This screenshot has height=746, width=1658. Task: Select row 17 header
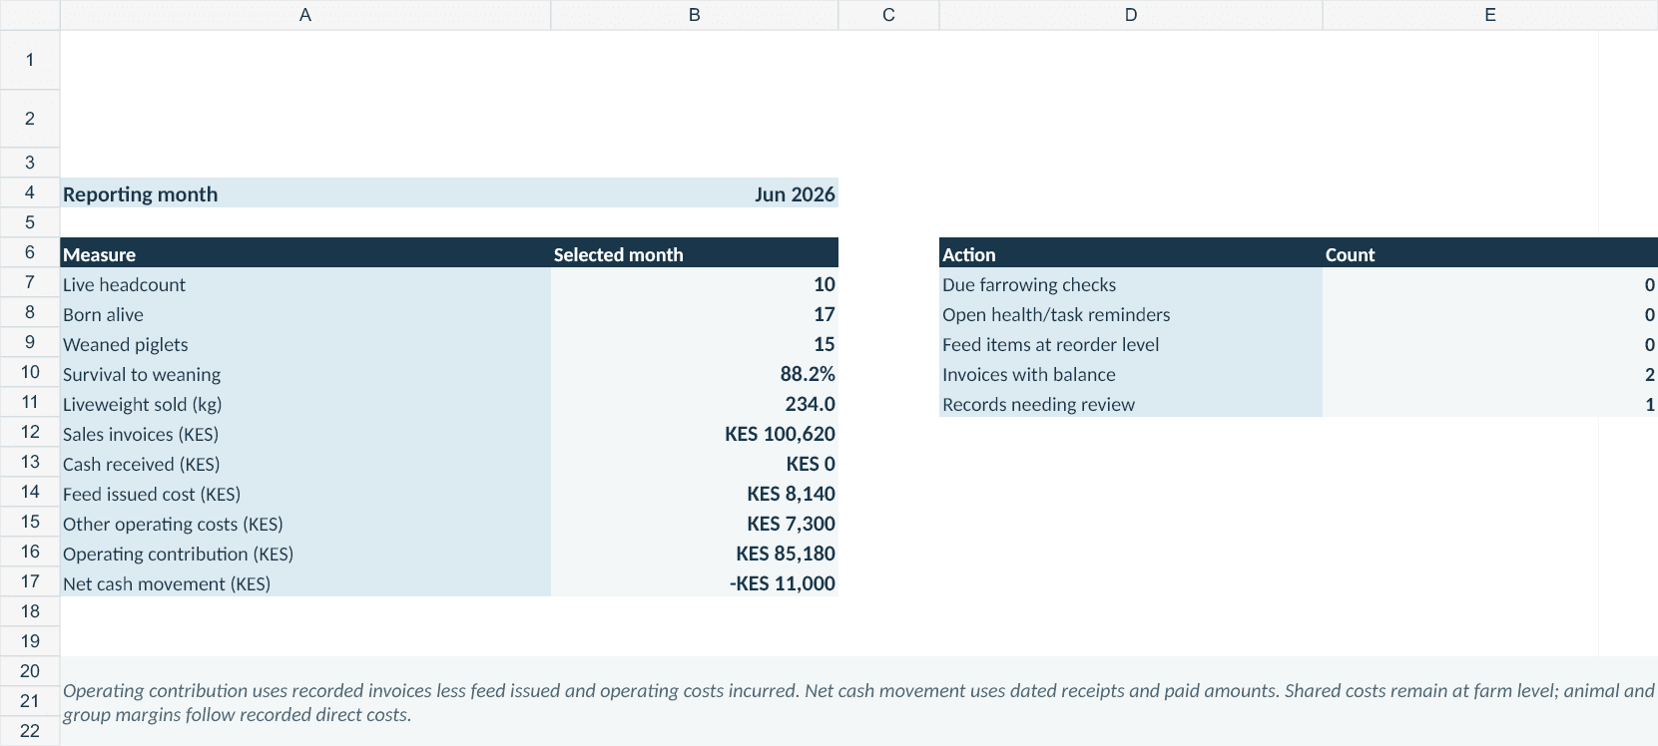(30, 581)
